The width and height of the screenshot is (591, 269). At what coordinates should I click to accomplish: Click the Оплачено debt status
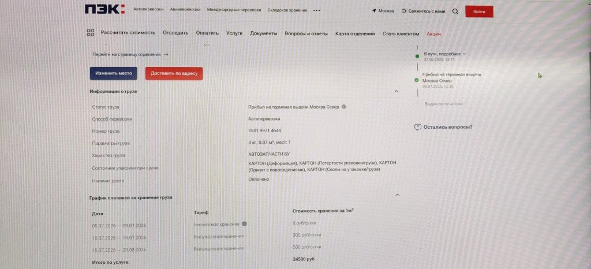point(259,180)
